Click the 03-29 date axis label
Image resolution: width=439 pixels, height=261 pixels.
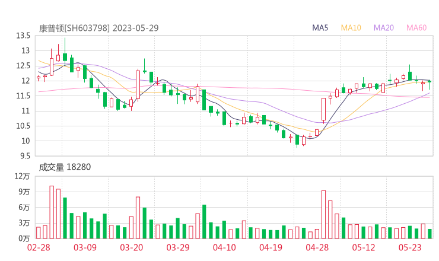[178, 247]
